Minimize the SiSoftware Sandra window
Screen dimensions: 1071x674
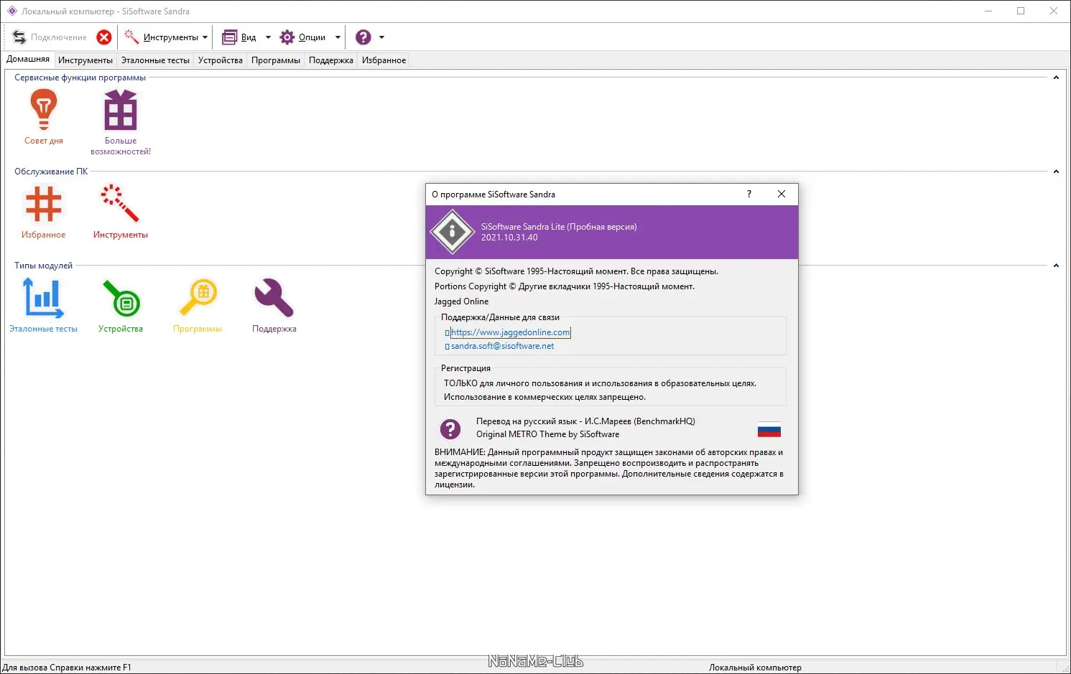click(988, 11)
